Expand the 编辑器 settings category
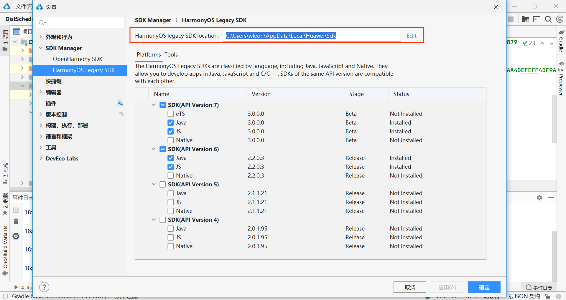The image size is (566, 300). (x=41, y=92)
